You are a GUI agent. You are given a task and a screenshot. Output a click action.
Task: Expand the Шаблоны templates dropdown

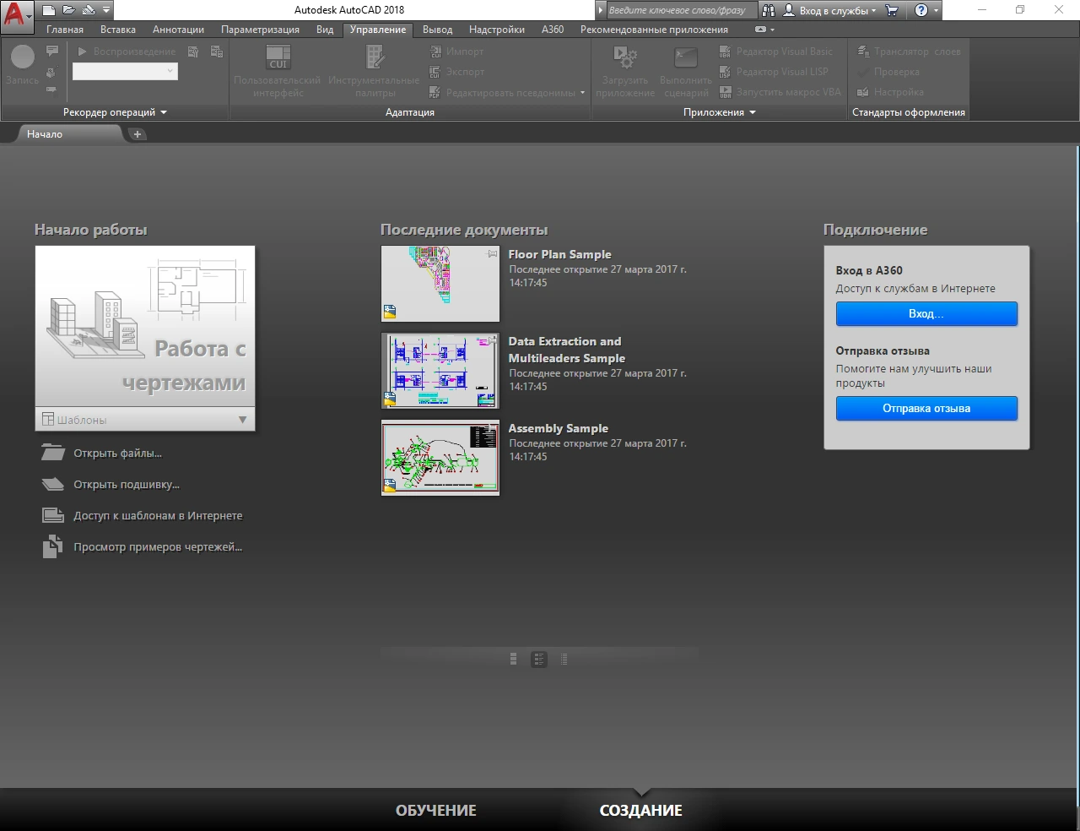tap(145, 420)
